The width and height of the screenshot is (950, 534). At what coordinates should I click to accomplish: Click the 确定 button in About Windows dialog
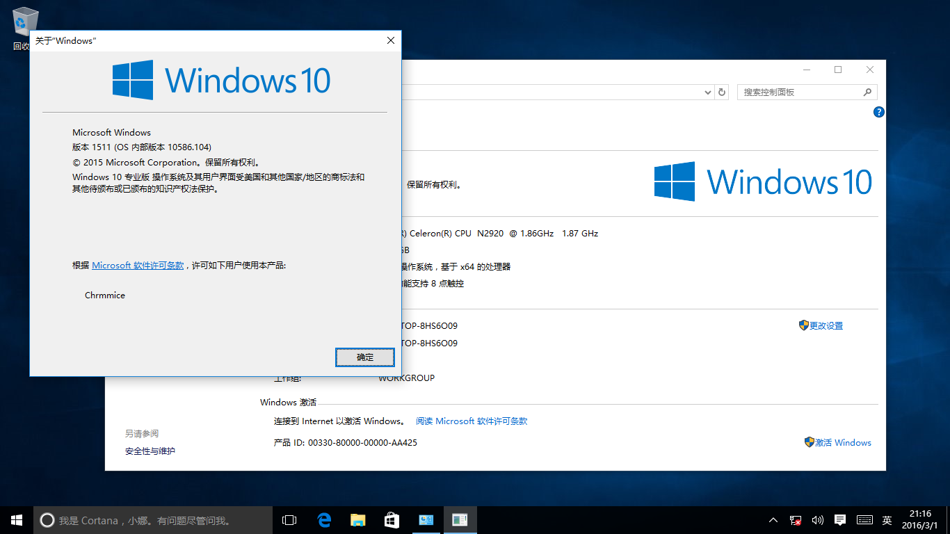(x=365, y=357)
